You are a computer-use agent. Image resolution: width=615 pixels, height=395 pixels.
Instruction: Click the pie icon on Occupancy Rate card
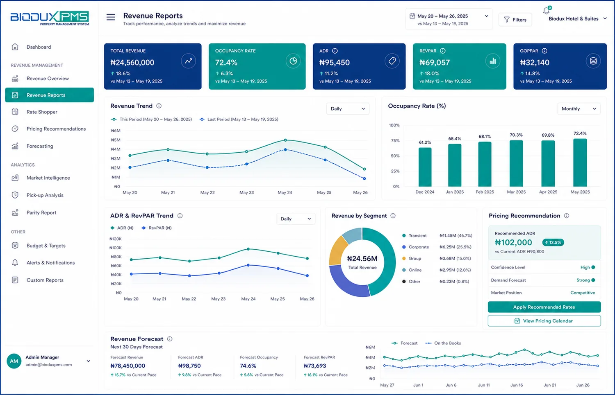tap(293, 61)
